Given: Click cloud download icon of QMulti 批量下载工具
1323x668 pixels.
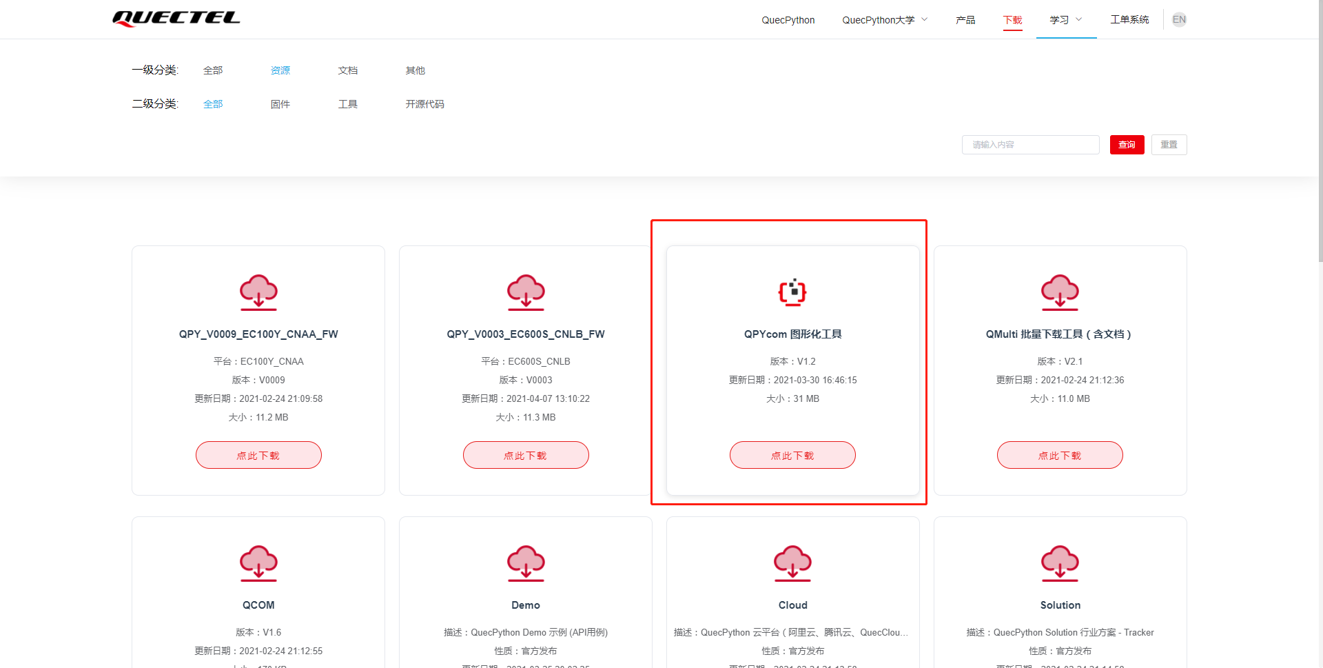Looking at the screenshot, I should [1060, 292].
